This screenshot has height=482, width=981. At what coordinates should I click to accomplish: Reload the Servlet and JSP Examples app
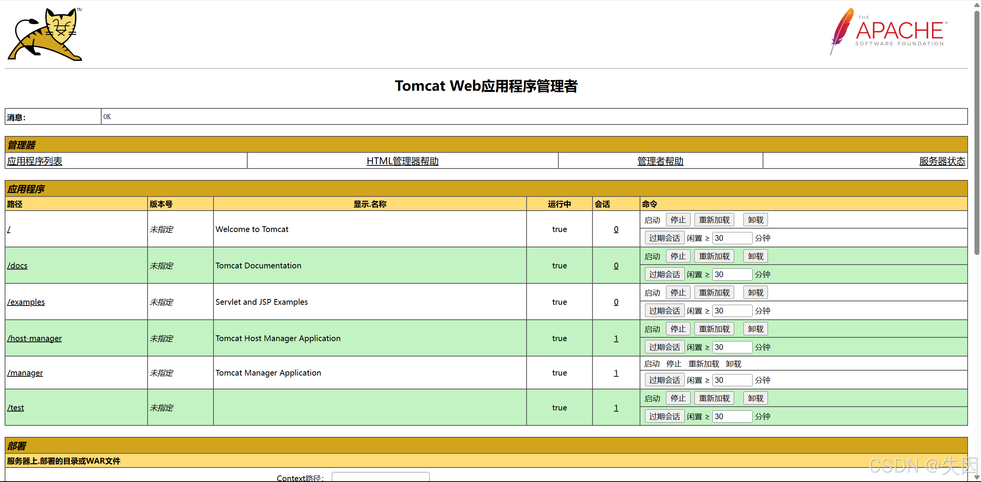coord(714,292)
